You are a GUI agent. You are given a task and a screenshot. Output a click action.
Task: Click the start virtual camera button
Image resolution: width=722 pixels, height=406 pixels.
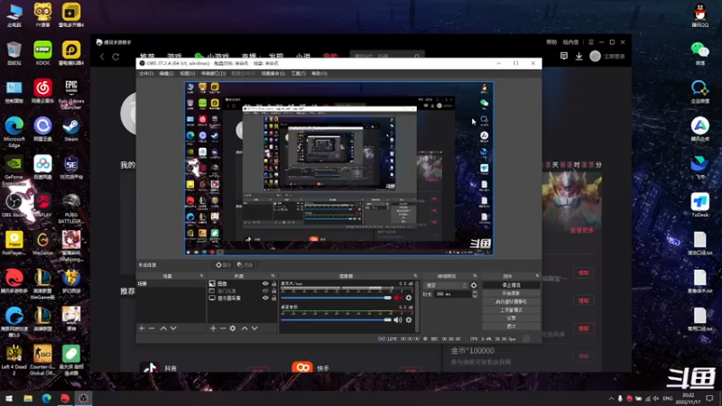pyautogui.click(x=511, y=301)
